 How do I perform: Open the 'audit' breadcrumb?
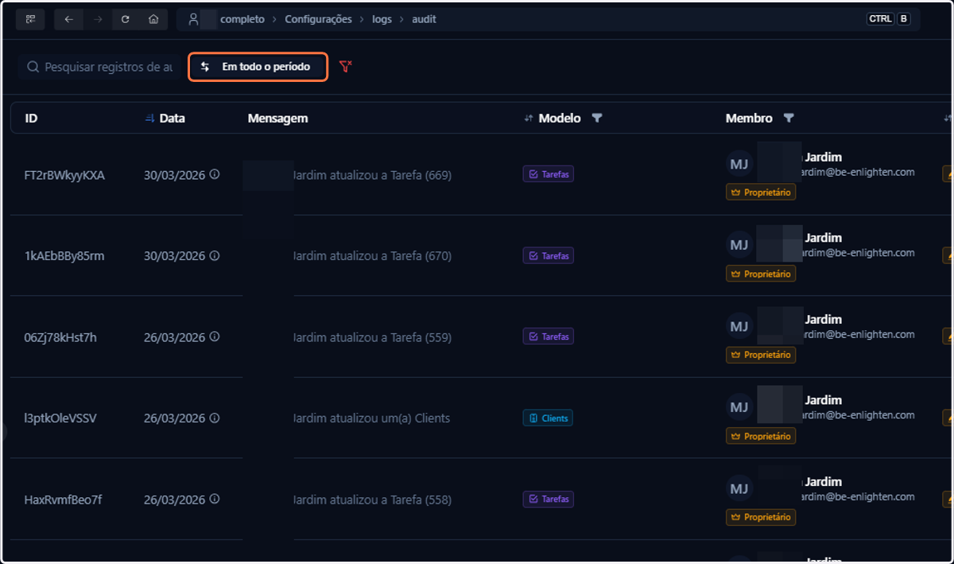pyautogui.click(x=424, y=19)
